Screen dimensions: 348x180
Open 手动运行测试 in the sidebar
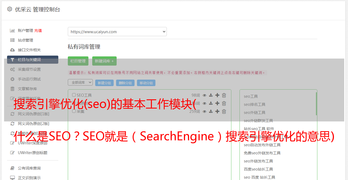pyautogui.click(x=29, y=79)
